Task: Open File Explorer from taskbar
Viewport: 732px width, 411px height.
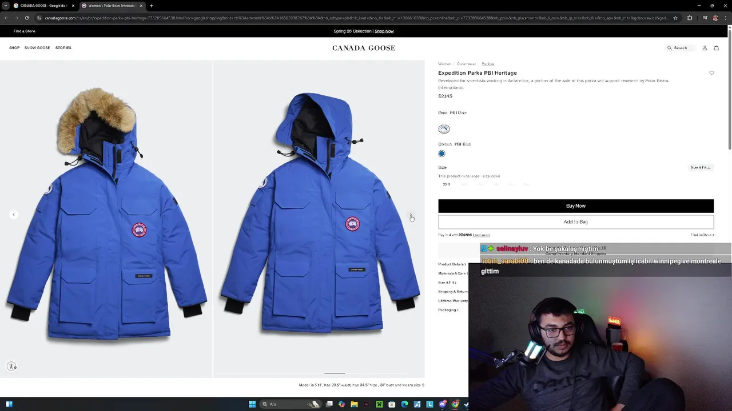Action: (x=354, y=404)
